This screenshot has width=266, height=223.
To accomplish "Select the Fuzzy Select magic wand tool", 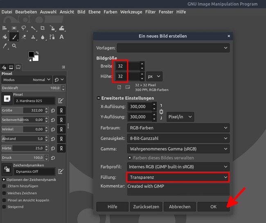I will [33, 28].
